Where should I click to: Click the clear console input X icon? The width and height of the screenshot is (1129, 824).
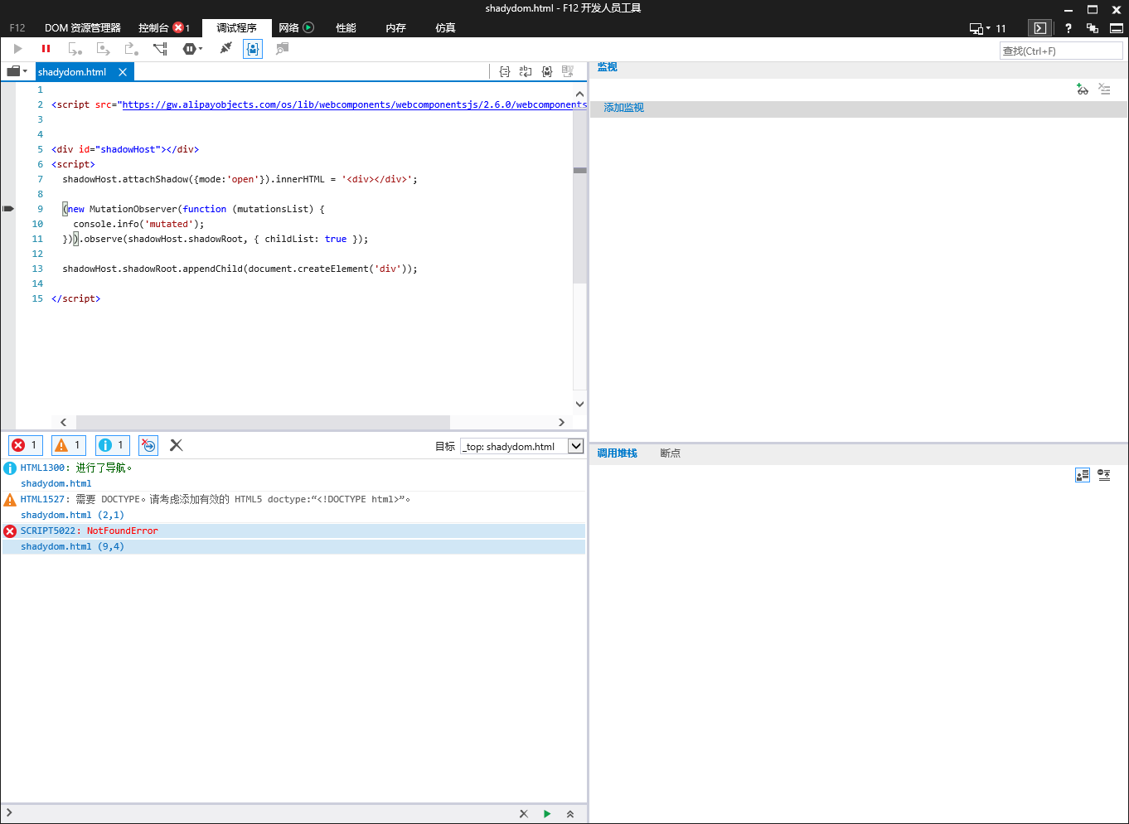click(524, 814)
